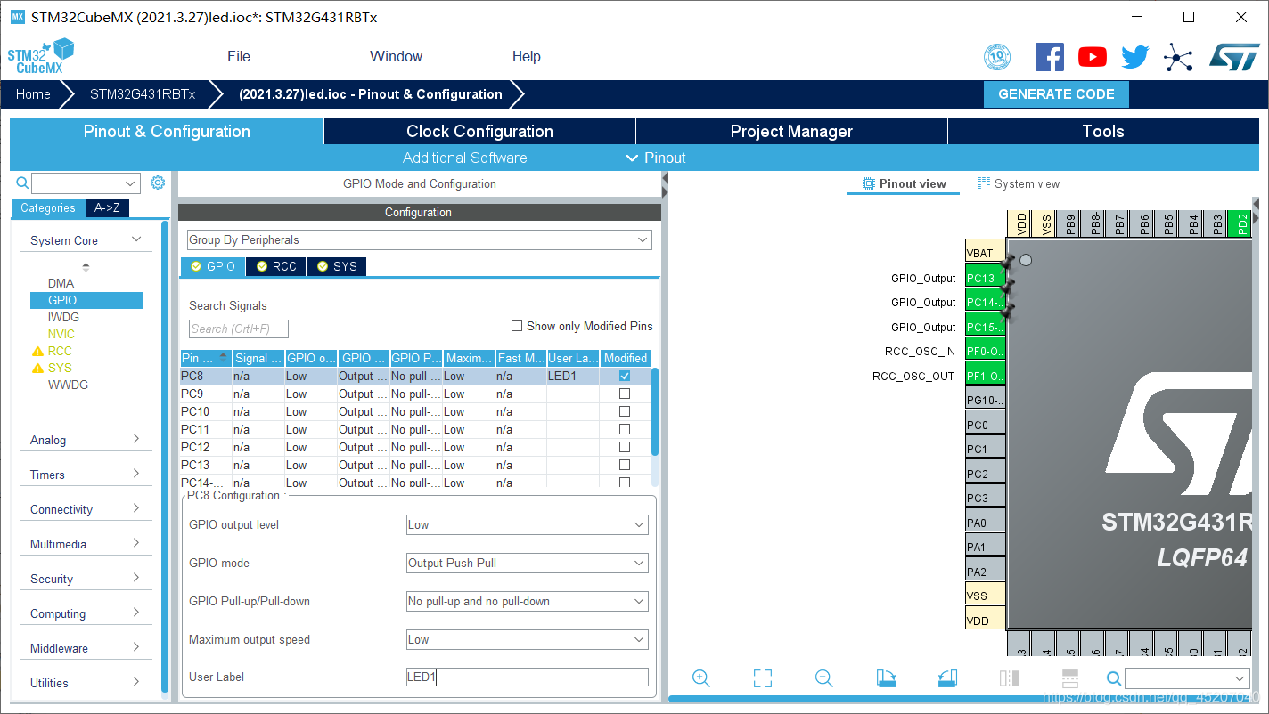Switch to the SYS configuration tab
1269x714 pixels.
pyautogui.click(x=336, y=266)
